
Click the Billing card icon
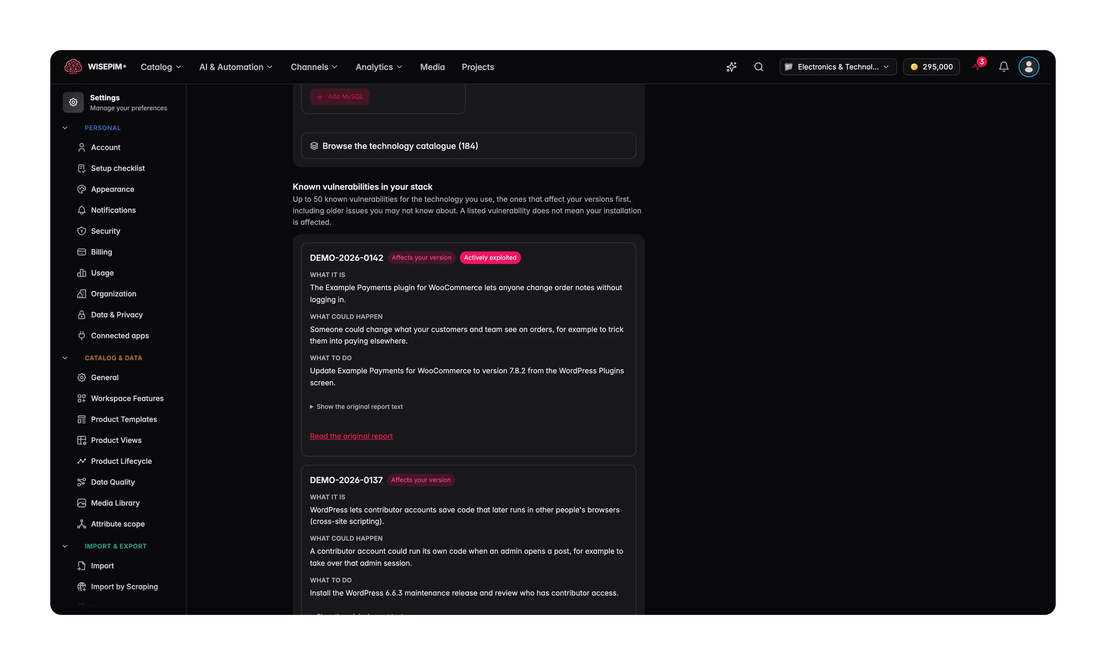click(x=82, y=252)
